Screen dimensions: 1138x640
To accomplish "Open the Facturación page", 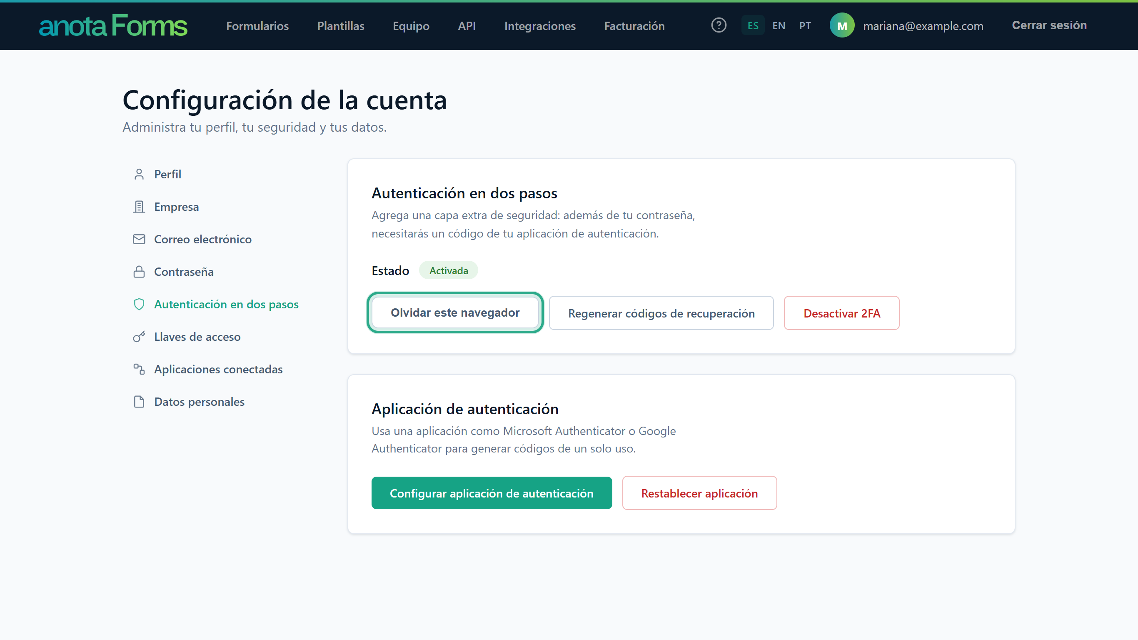I will pyautogui.click(x=634, y=26).
